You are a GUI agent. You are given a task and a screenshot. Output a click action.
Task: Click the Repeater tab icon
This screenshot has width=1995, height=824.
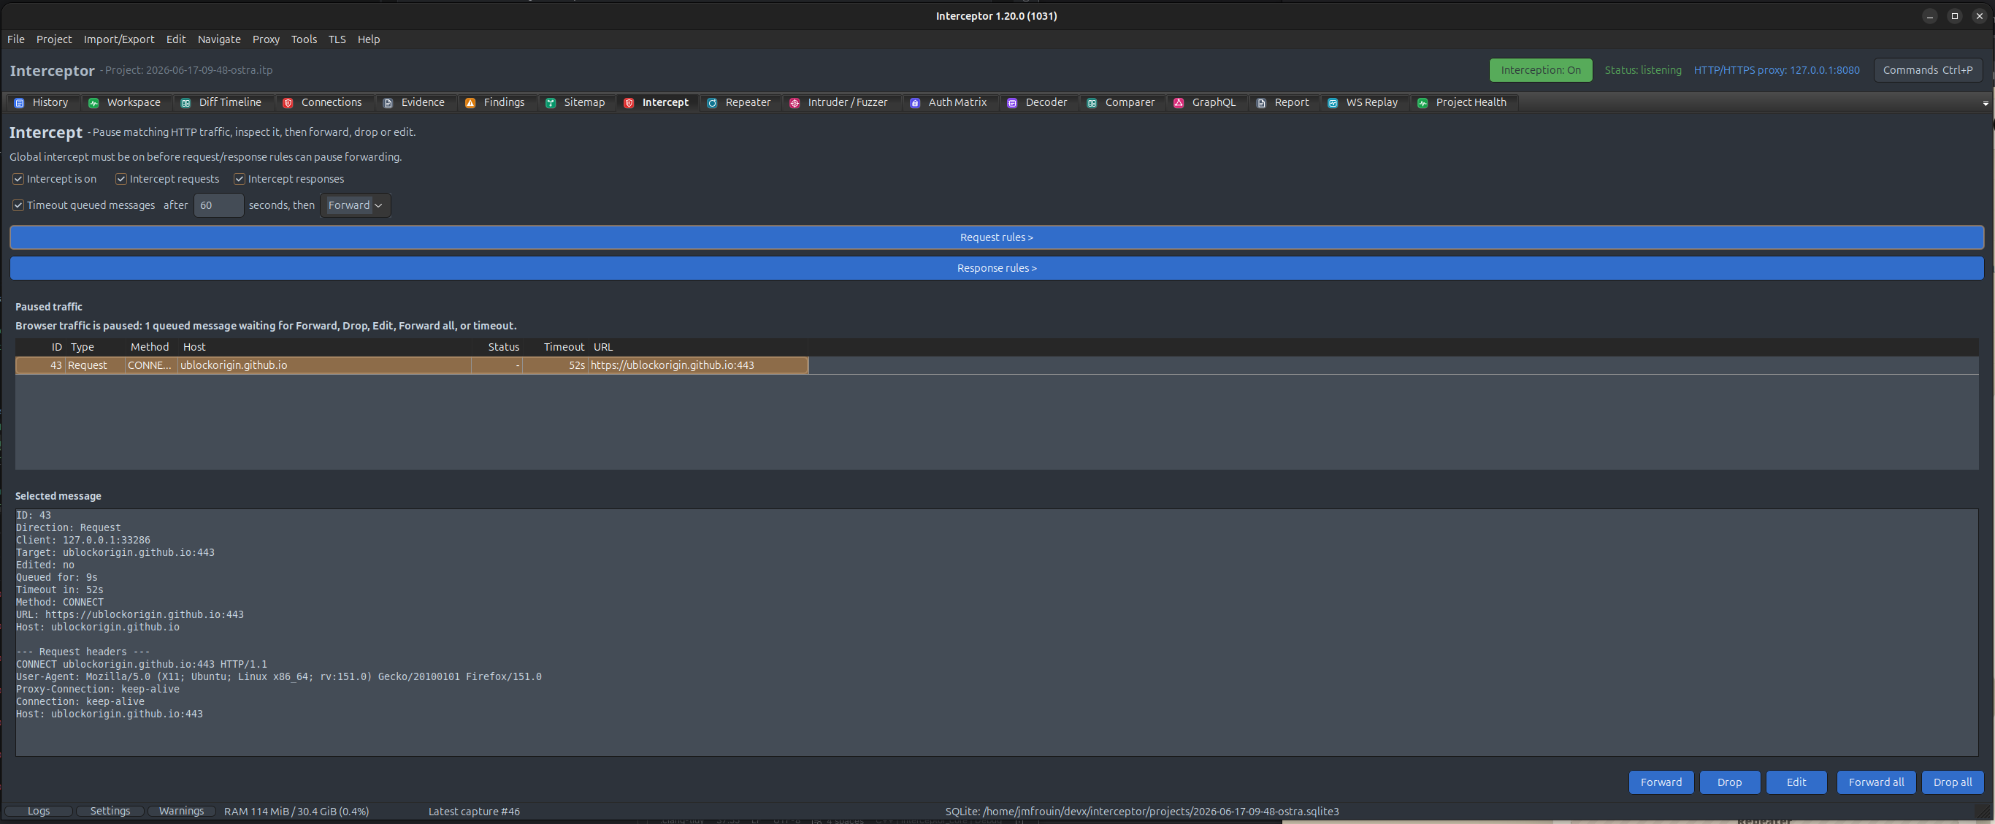(x=713, y=103)
